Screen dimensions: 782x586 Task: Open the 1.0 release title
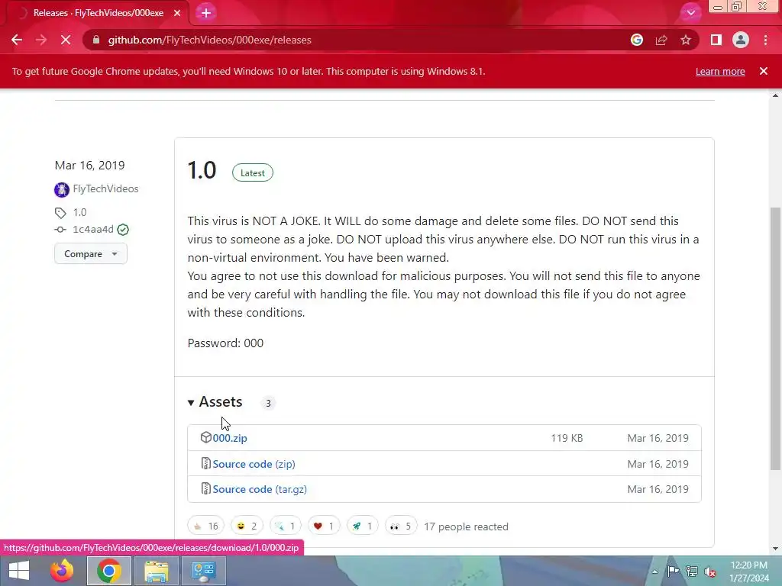202,170
